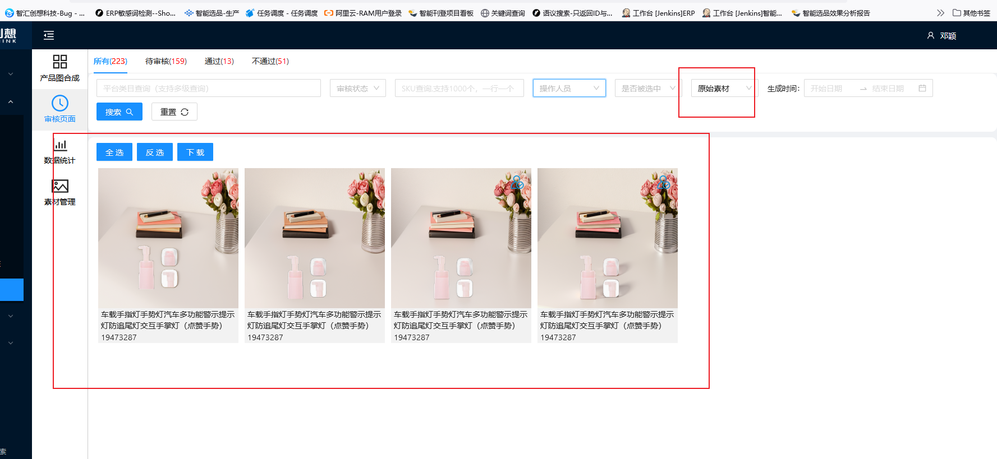The height and width of the screenshot is (459, 997).
Task: Click the calendar icon in date range
Action: pos(922,88)
